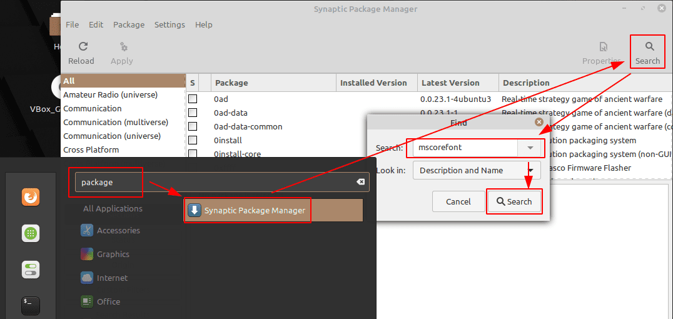Open the Help menu
This screenshot has width=673, height=319.
pyautogui.click(x=204, y=25)
